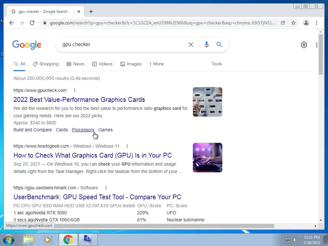
Task: Click the Chrome taskbar icon
Action: point(68,240)
